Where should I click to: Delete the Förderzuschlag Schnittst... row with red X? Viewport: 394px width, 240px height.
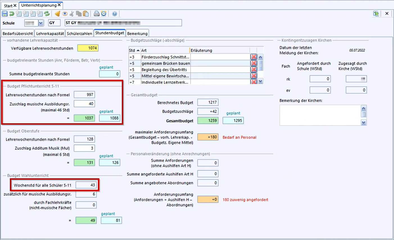coord(254,57)
